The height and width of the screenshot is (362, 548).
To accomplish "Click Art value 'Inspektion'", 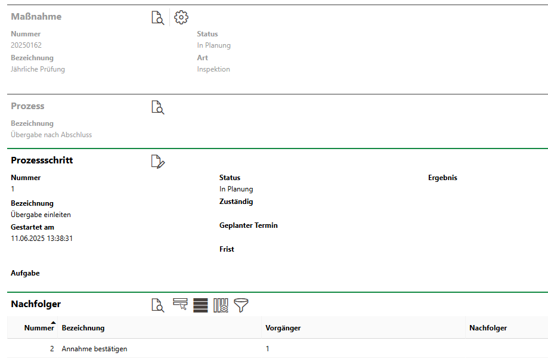I will pos(213,69).
